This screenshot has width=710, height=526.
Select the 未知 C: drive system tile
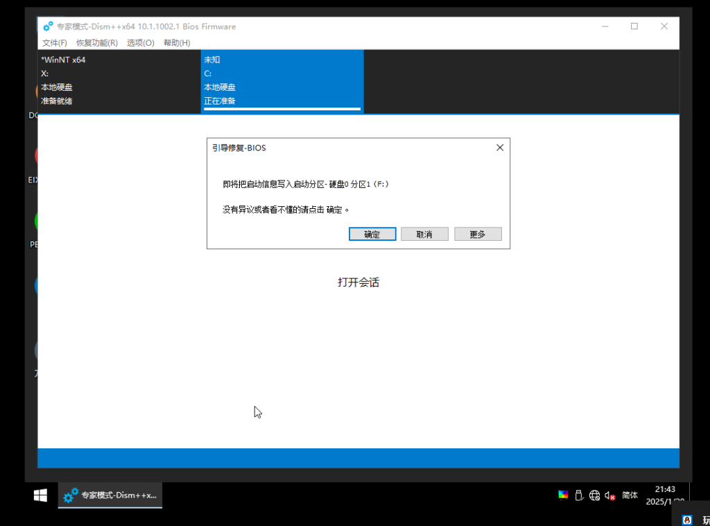click(282, 80)
